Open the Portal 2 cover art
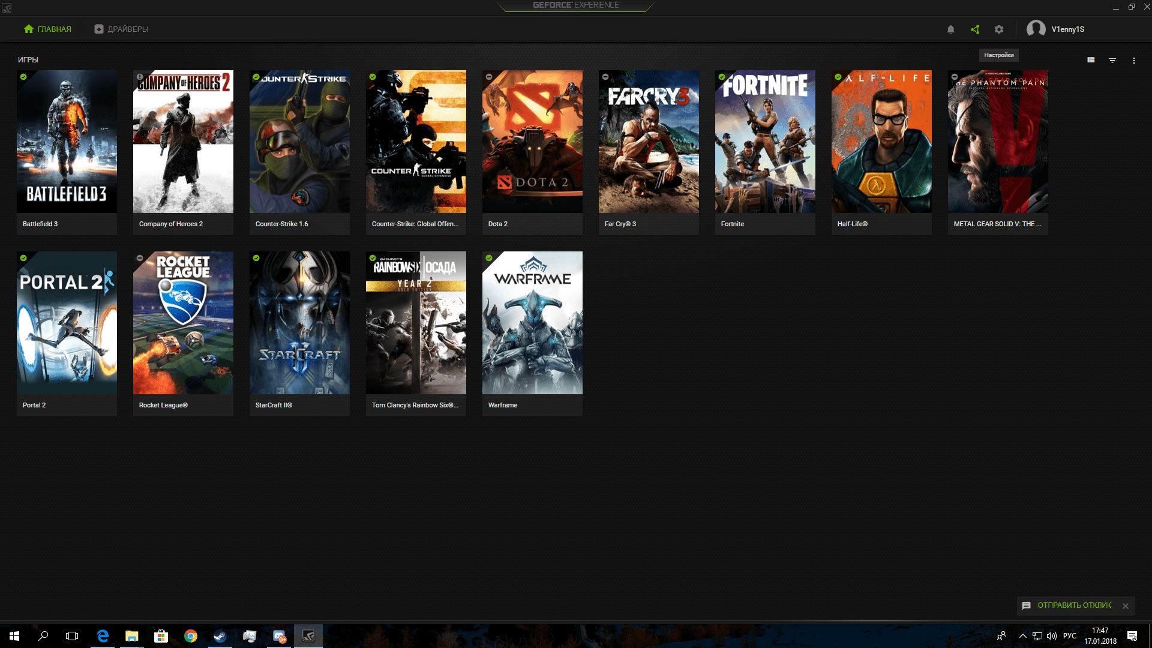Image resolution: width=1152 pixels, height=648 pixels. [67, 323]
